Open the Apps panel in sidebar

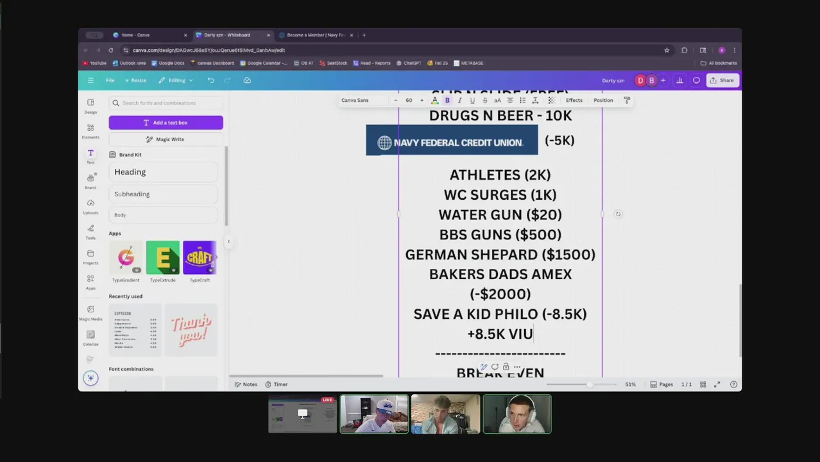[x=90, y=282]
